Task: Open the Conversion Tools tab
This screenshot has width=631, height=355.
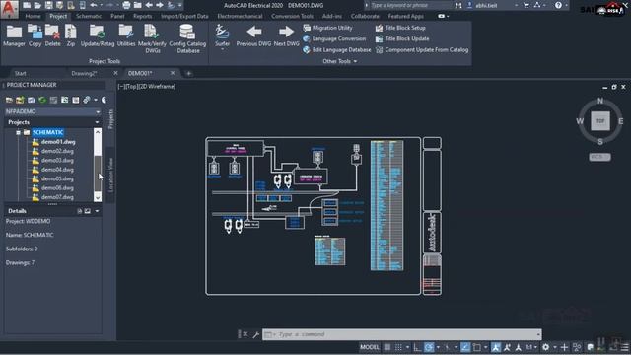Action: click(292, 16)
